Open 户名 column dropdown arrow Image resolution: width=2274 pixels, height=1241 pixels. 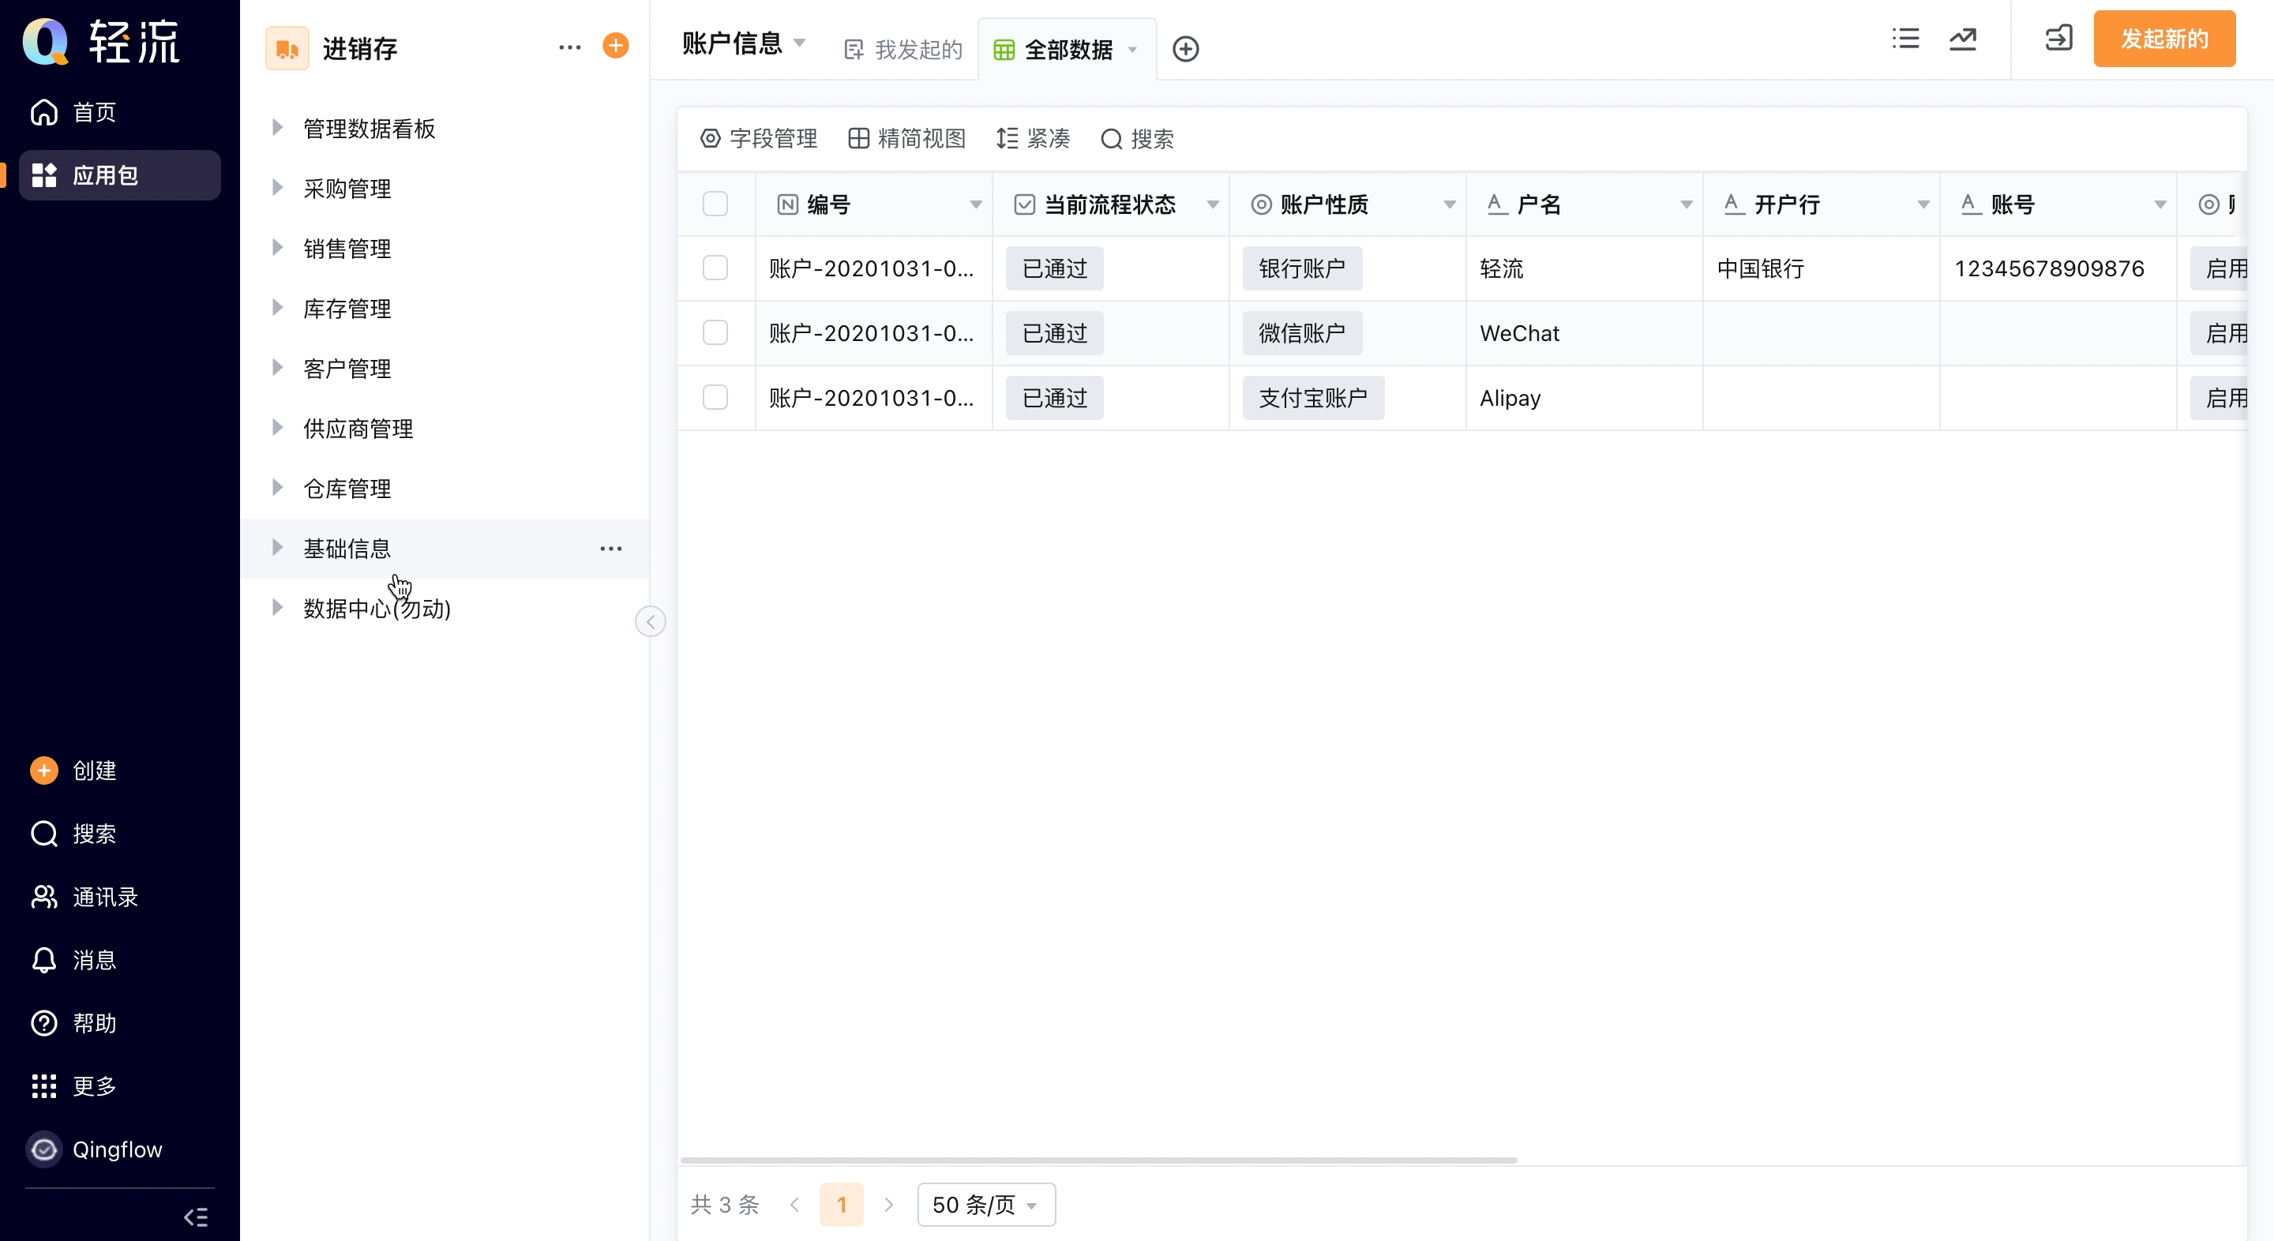tap(1686, 204)
